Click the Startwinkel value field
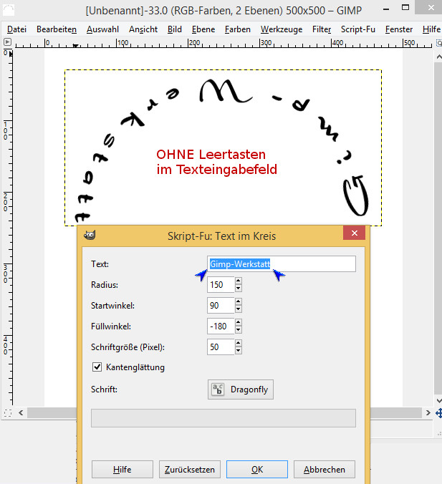This screenshot has height=484, width=442. [x=221, y=305]
